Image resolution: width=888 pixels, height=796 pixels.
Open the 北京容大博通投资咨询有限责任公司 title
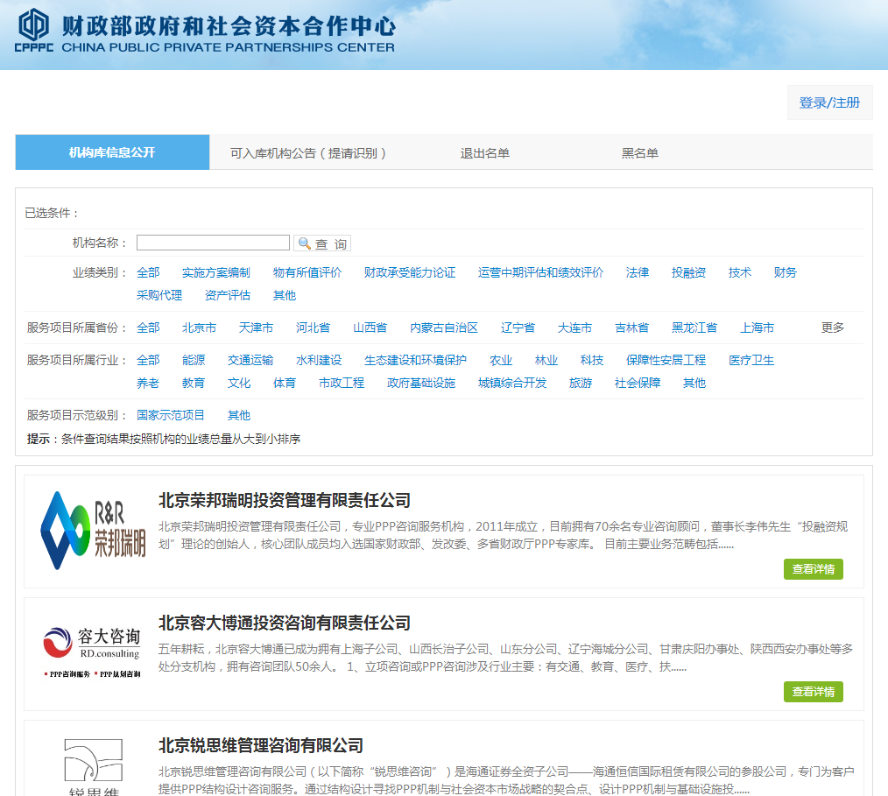285,623
